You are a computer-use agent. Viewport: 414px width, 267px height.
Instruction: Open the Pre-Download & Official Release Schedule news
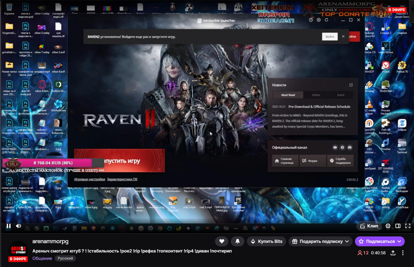pyautogui.click(x=319, y=107)
